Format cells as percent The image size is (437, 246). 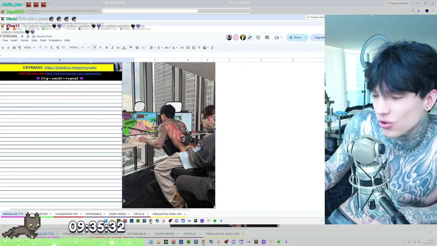tap(46, 47)
